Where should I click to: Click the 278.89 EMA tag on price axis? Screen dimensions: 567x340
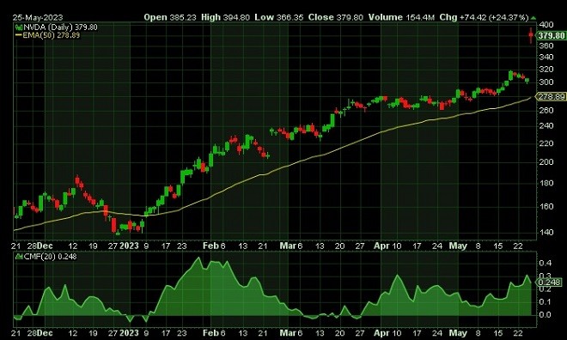tap(551, 96)
